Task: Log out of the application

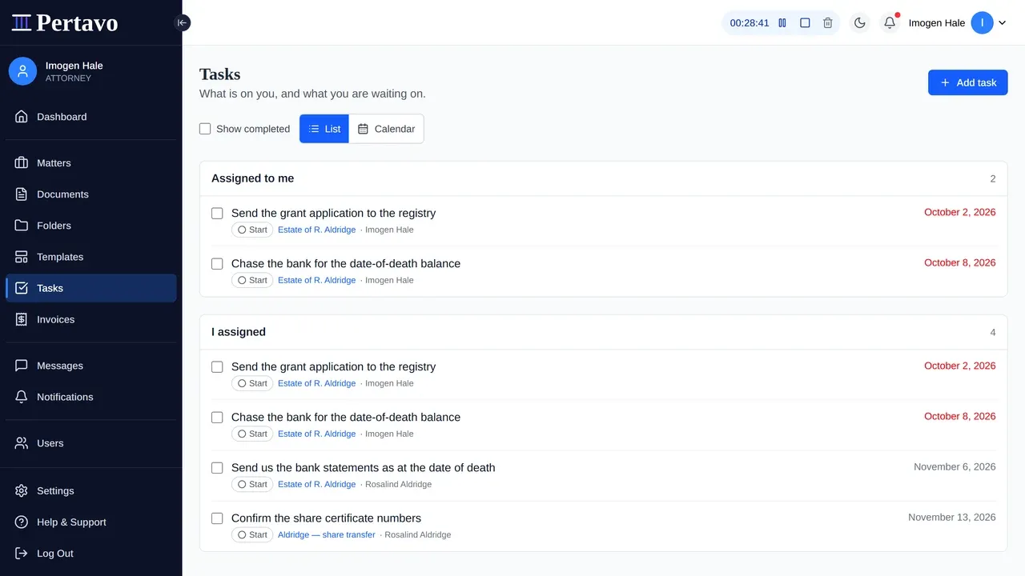Action: pyautogui.click(x=90, y=554)
